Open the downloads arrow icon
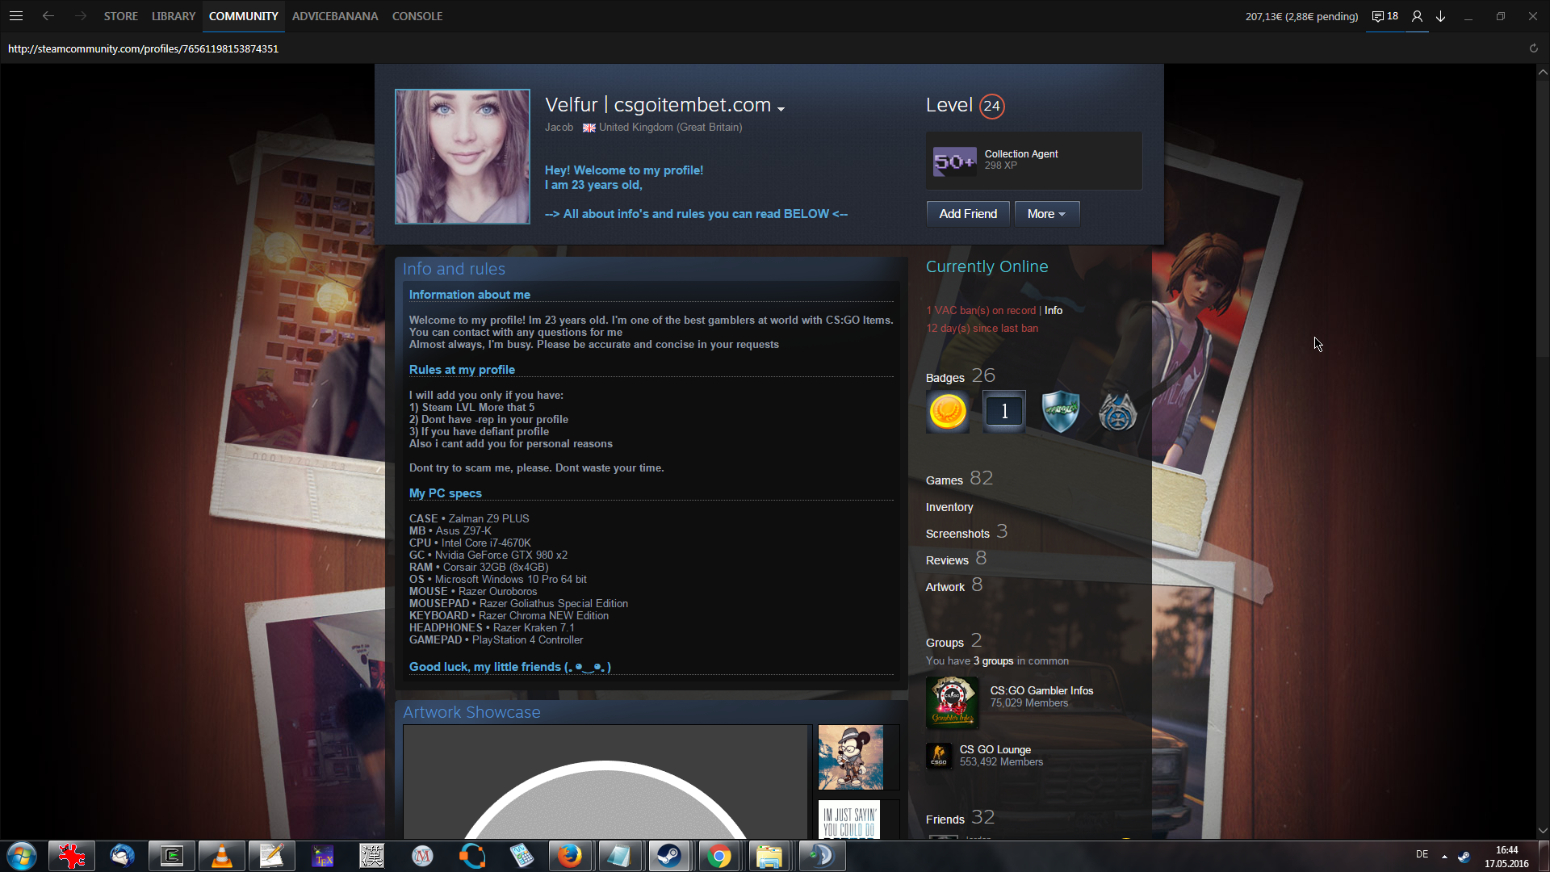1550x872 pixels. tap(1440, 16)
